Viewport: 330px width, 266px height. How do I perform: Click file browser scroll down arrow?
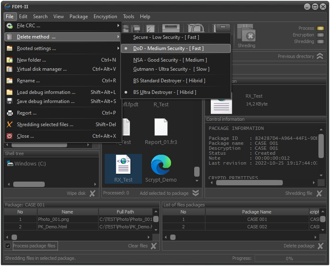coord(197,181)
